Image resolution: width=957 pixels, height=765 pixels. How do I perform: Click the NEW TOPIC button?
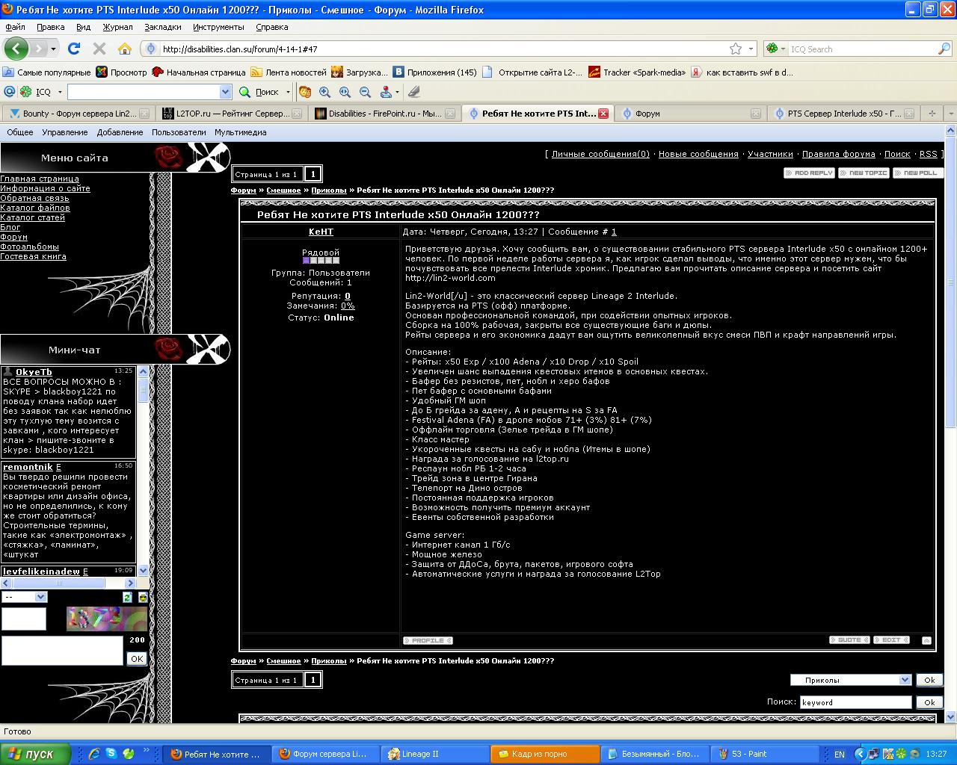point(864,173)
